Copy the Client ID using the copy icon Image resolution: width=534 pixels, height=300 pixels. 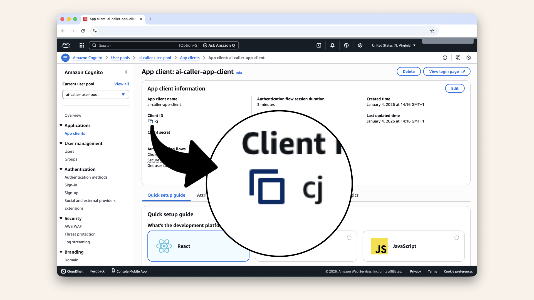tap(151, 121)
